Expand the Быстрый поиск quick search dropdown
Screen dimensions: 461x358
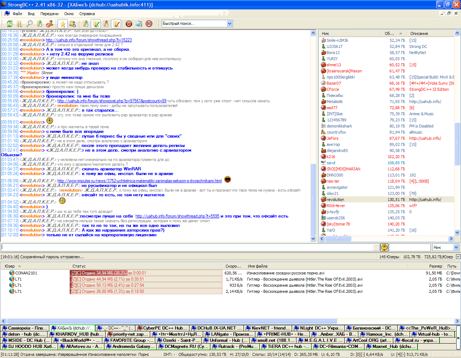[230, 24]
